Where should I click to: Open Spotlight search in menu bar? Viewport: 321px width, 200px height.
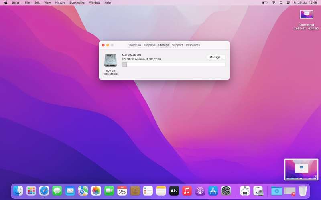(x=281, y=3)
